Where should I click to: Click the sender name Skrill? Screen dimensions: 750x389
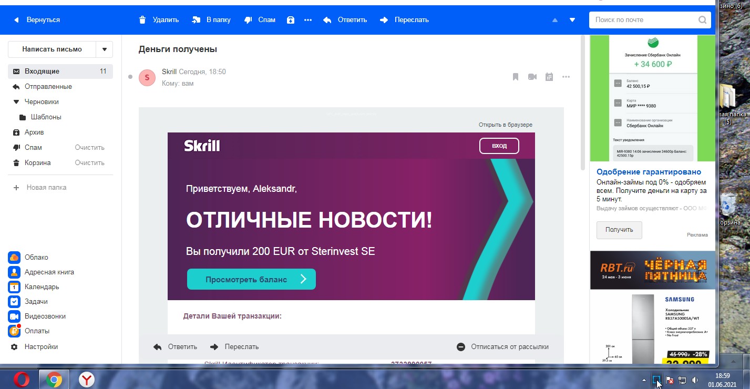(169, 71)
